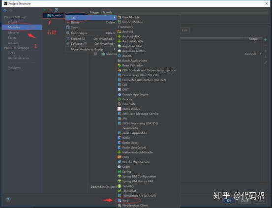Viewport: 272px width, 208px height.
Task: Select Collapse All menu entry
Action: coord(91,44)
